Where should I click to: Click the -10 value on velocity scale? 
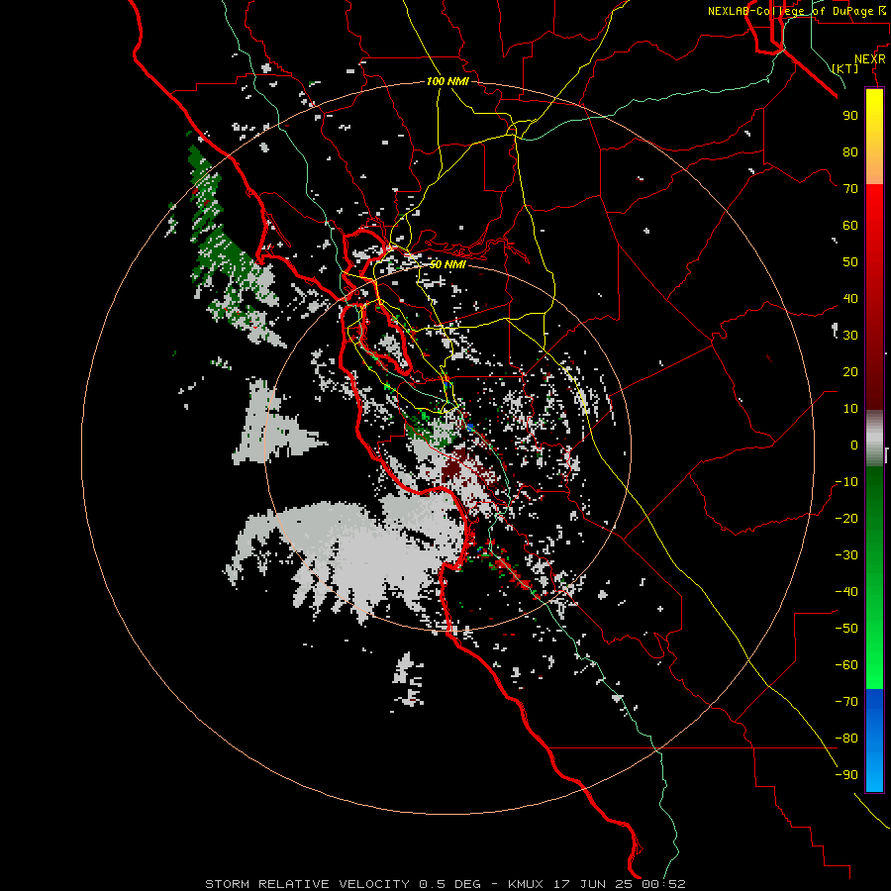(846, 482)
